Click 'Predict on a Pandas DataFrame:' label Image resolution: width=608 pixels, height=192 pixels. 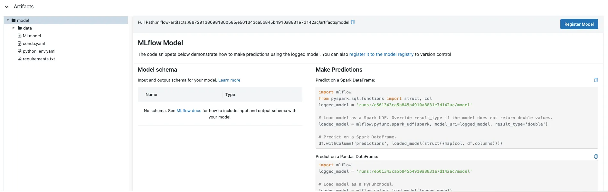coord(347,156)
